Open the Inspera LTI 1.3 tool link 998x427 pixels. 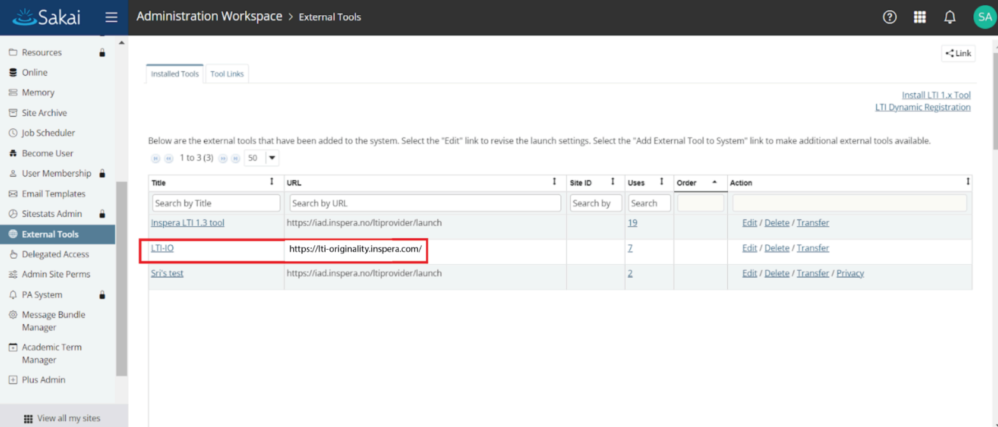pos(187,223)
